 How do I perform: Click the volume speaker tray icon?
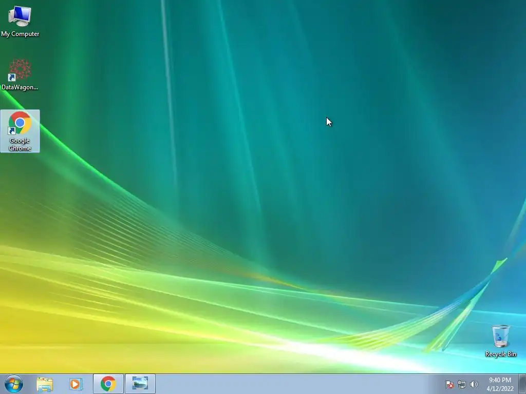(474, 384)
